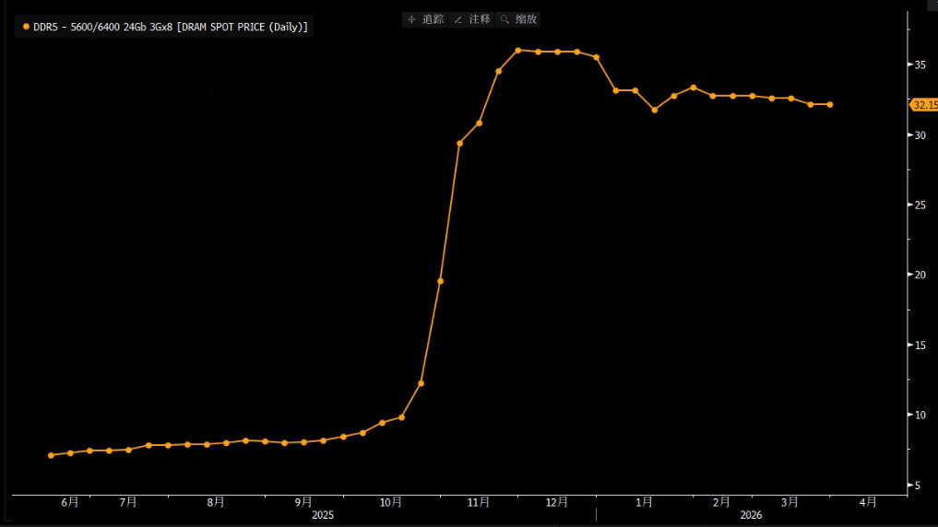Click the 2026 year label below the axis

[751, 515]
